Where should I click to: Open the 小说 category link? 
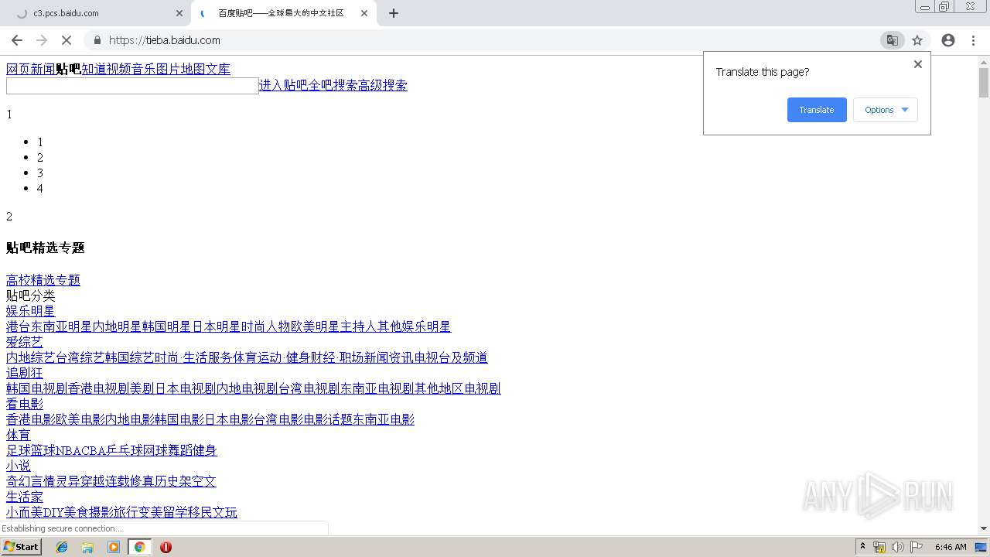tap(19, 466)
